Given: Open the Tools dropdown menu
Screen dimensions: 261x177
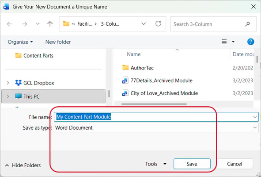Looking at the screenshot, I should (156, 164).
